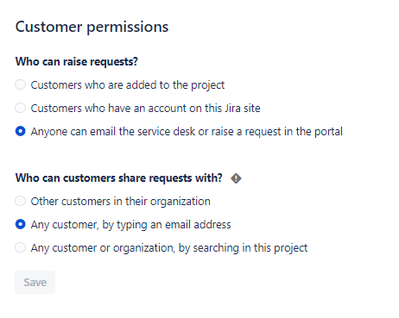399x318 pixels.
Task: Click the warning diamond icon beside share requests heading
Action: point(236,178)
